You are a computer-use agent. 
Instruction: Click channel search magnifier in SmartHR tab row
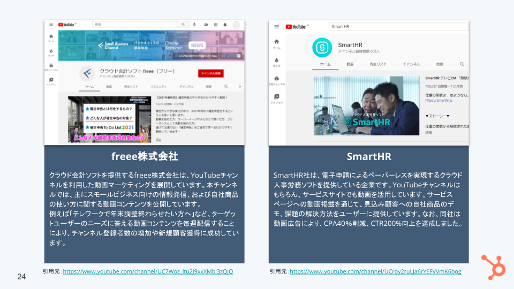[462, 64]
